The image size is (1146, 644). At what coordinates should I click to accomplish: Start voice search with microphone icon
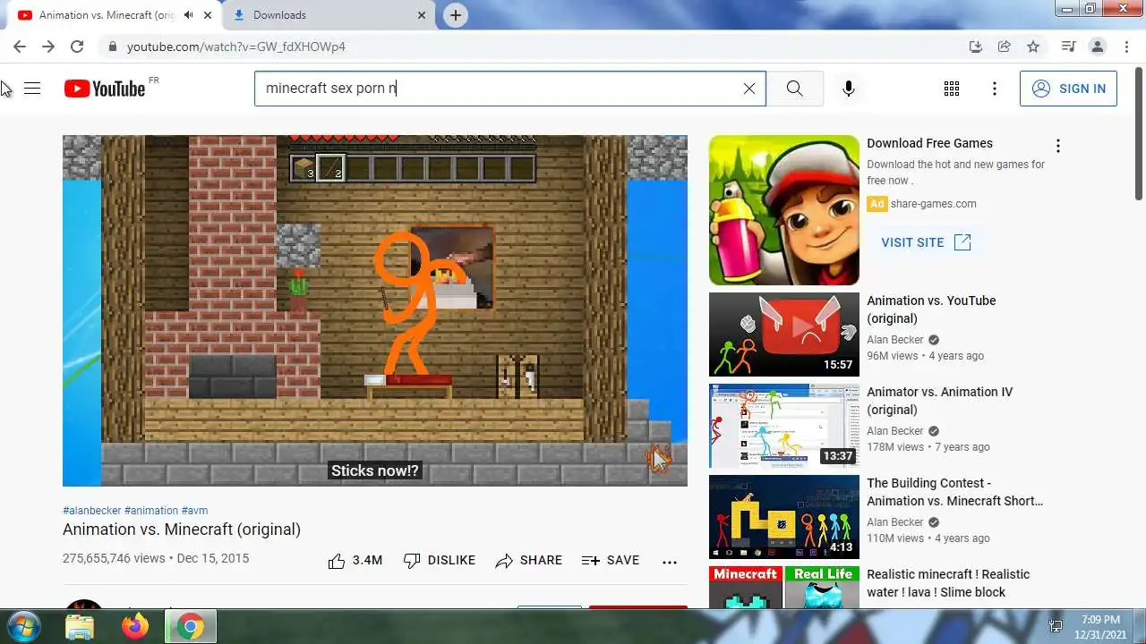(x=848, y=89)
